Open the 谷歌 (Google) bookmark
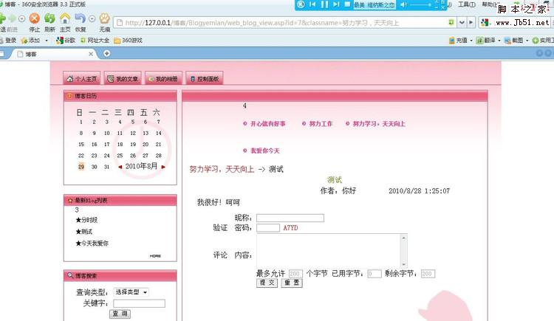The image size is (554, 321). tap(66, 41)
